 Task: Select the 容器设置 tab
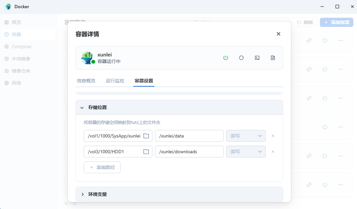pos(144,81)
